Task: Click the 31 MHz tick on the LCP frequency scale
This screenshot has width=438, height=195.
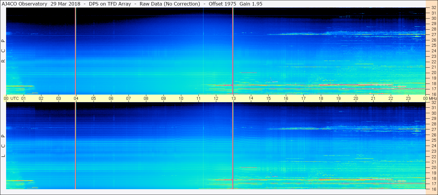Action: click(x=433, y=108)
